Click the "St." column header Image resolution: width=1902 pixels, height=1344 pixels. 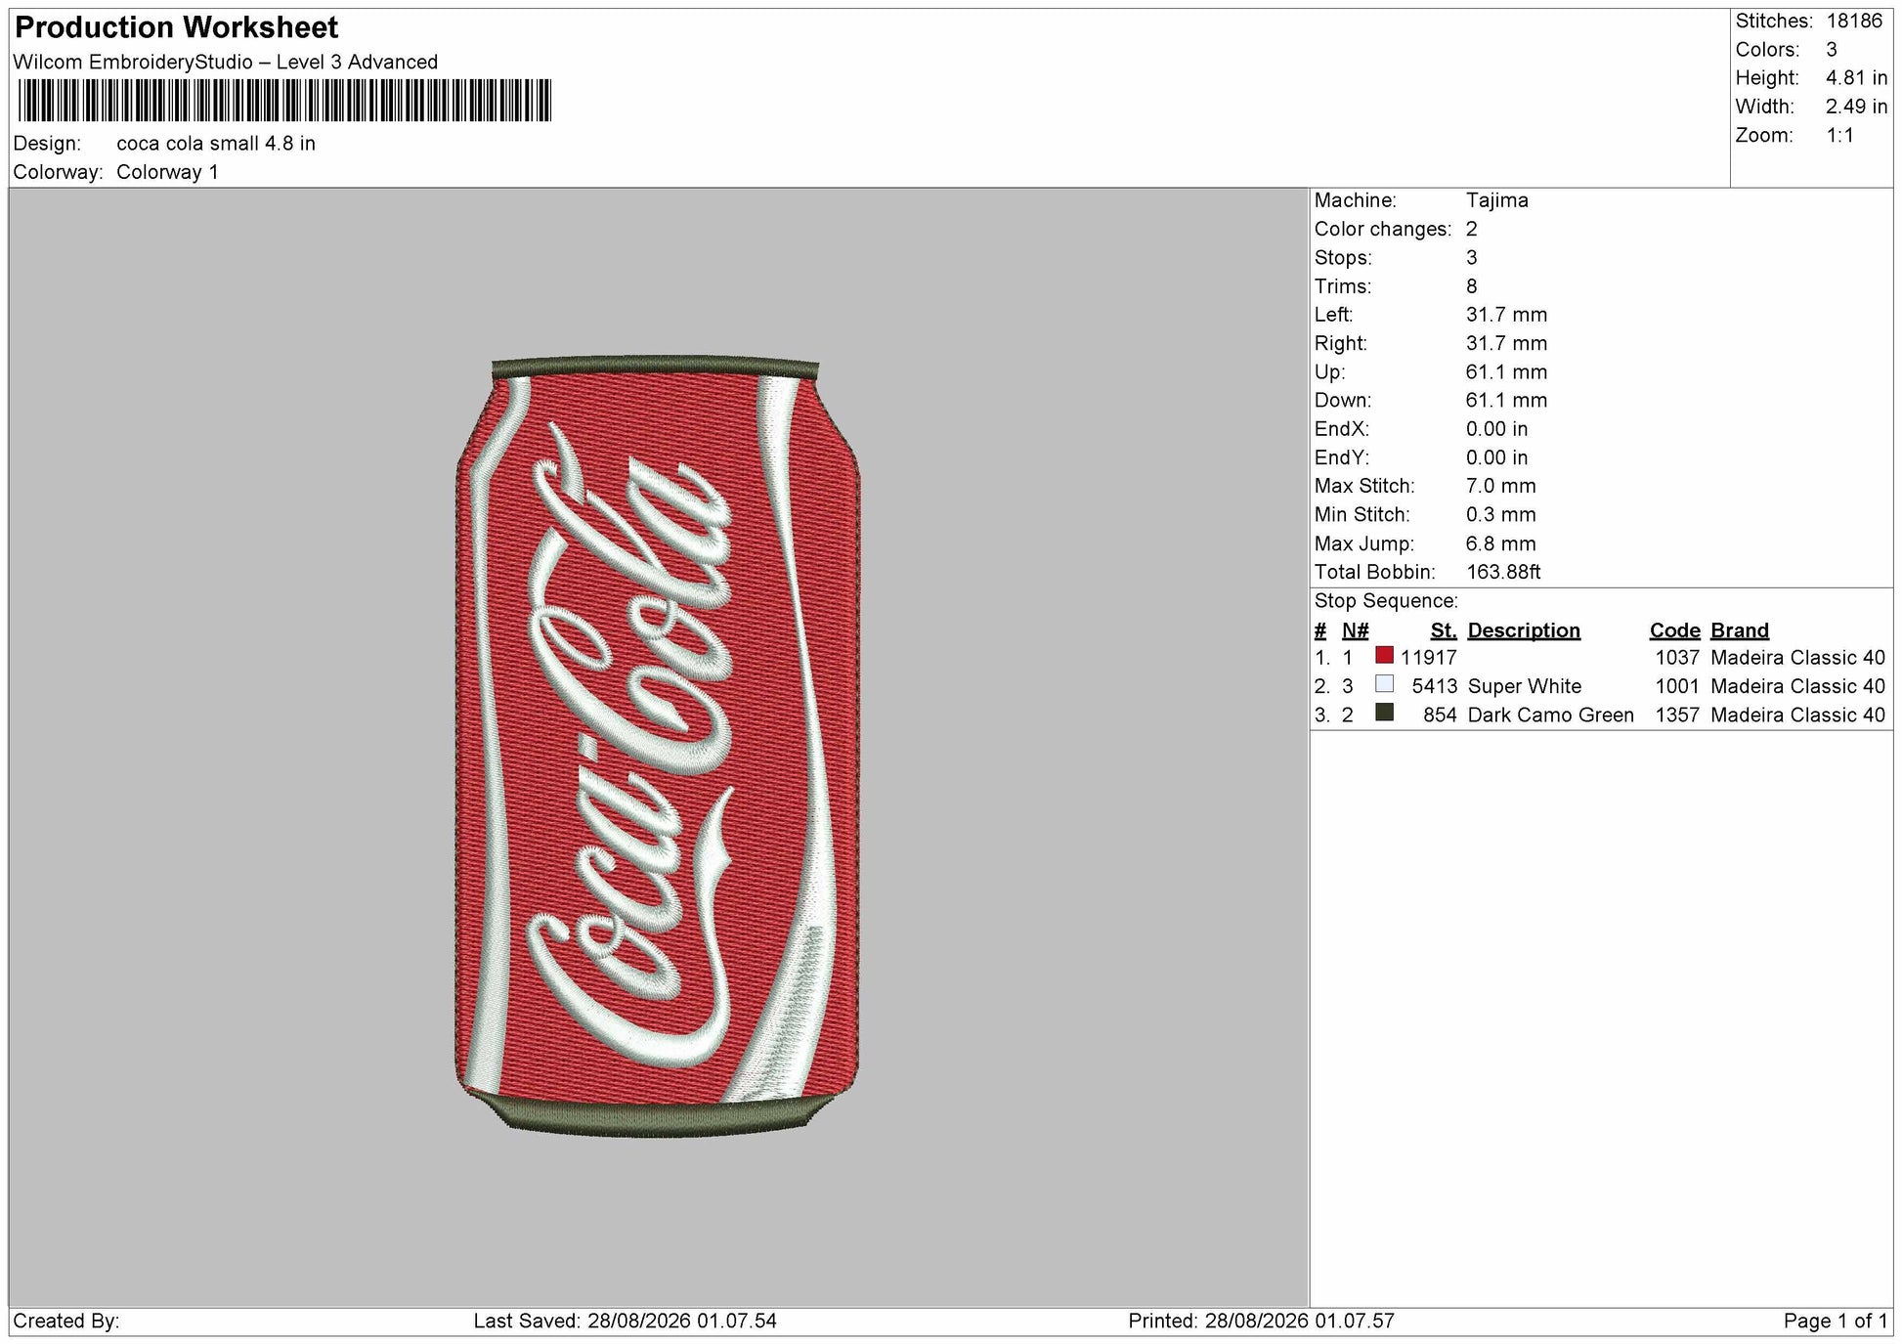tap(1444, 630)
